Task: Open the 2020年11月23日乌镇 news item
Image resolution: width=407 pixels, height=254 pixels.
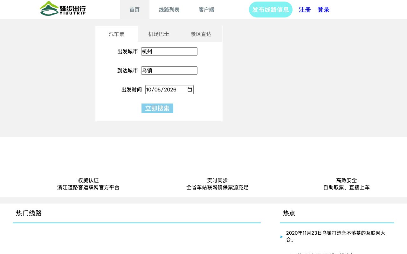Action: point(335,236)
